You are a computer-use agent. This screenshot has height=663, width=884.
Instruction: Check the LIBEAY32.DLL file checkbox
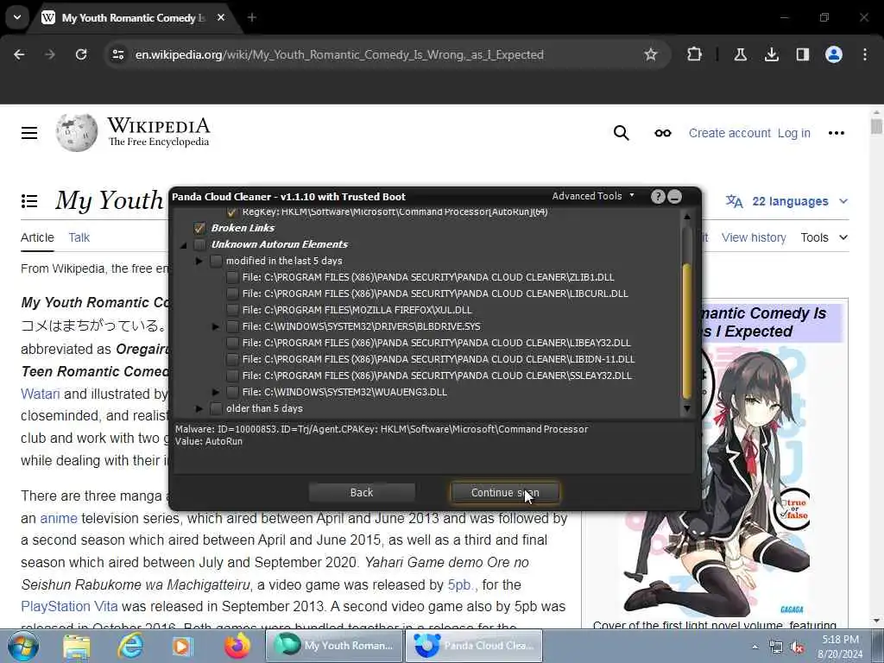[232, 342]
